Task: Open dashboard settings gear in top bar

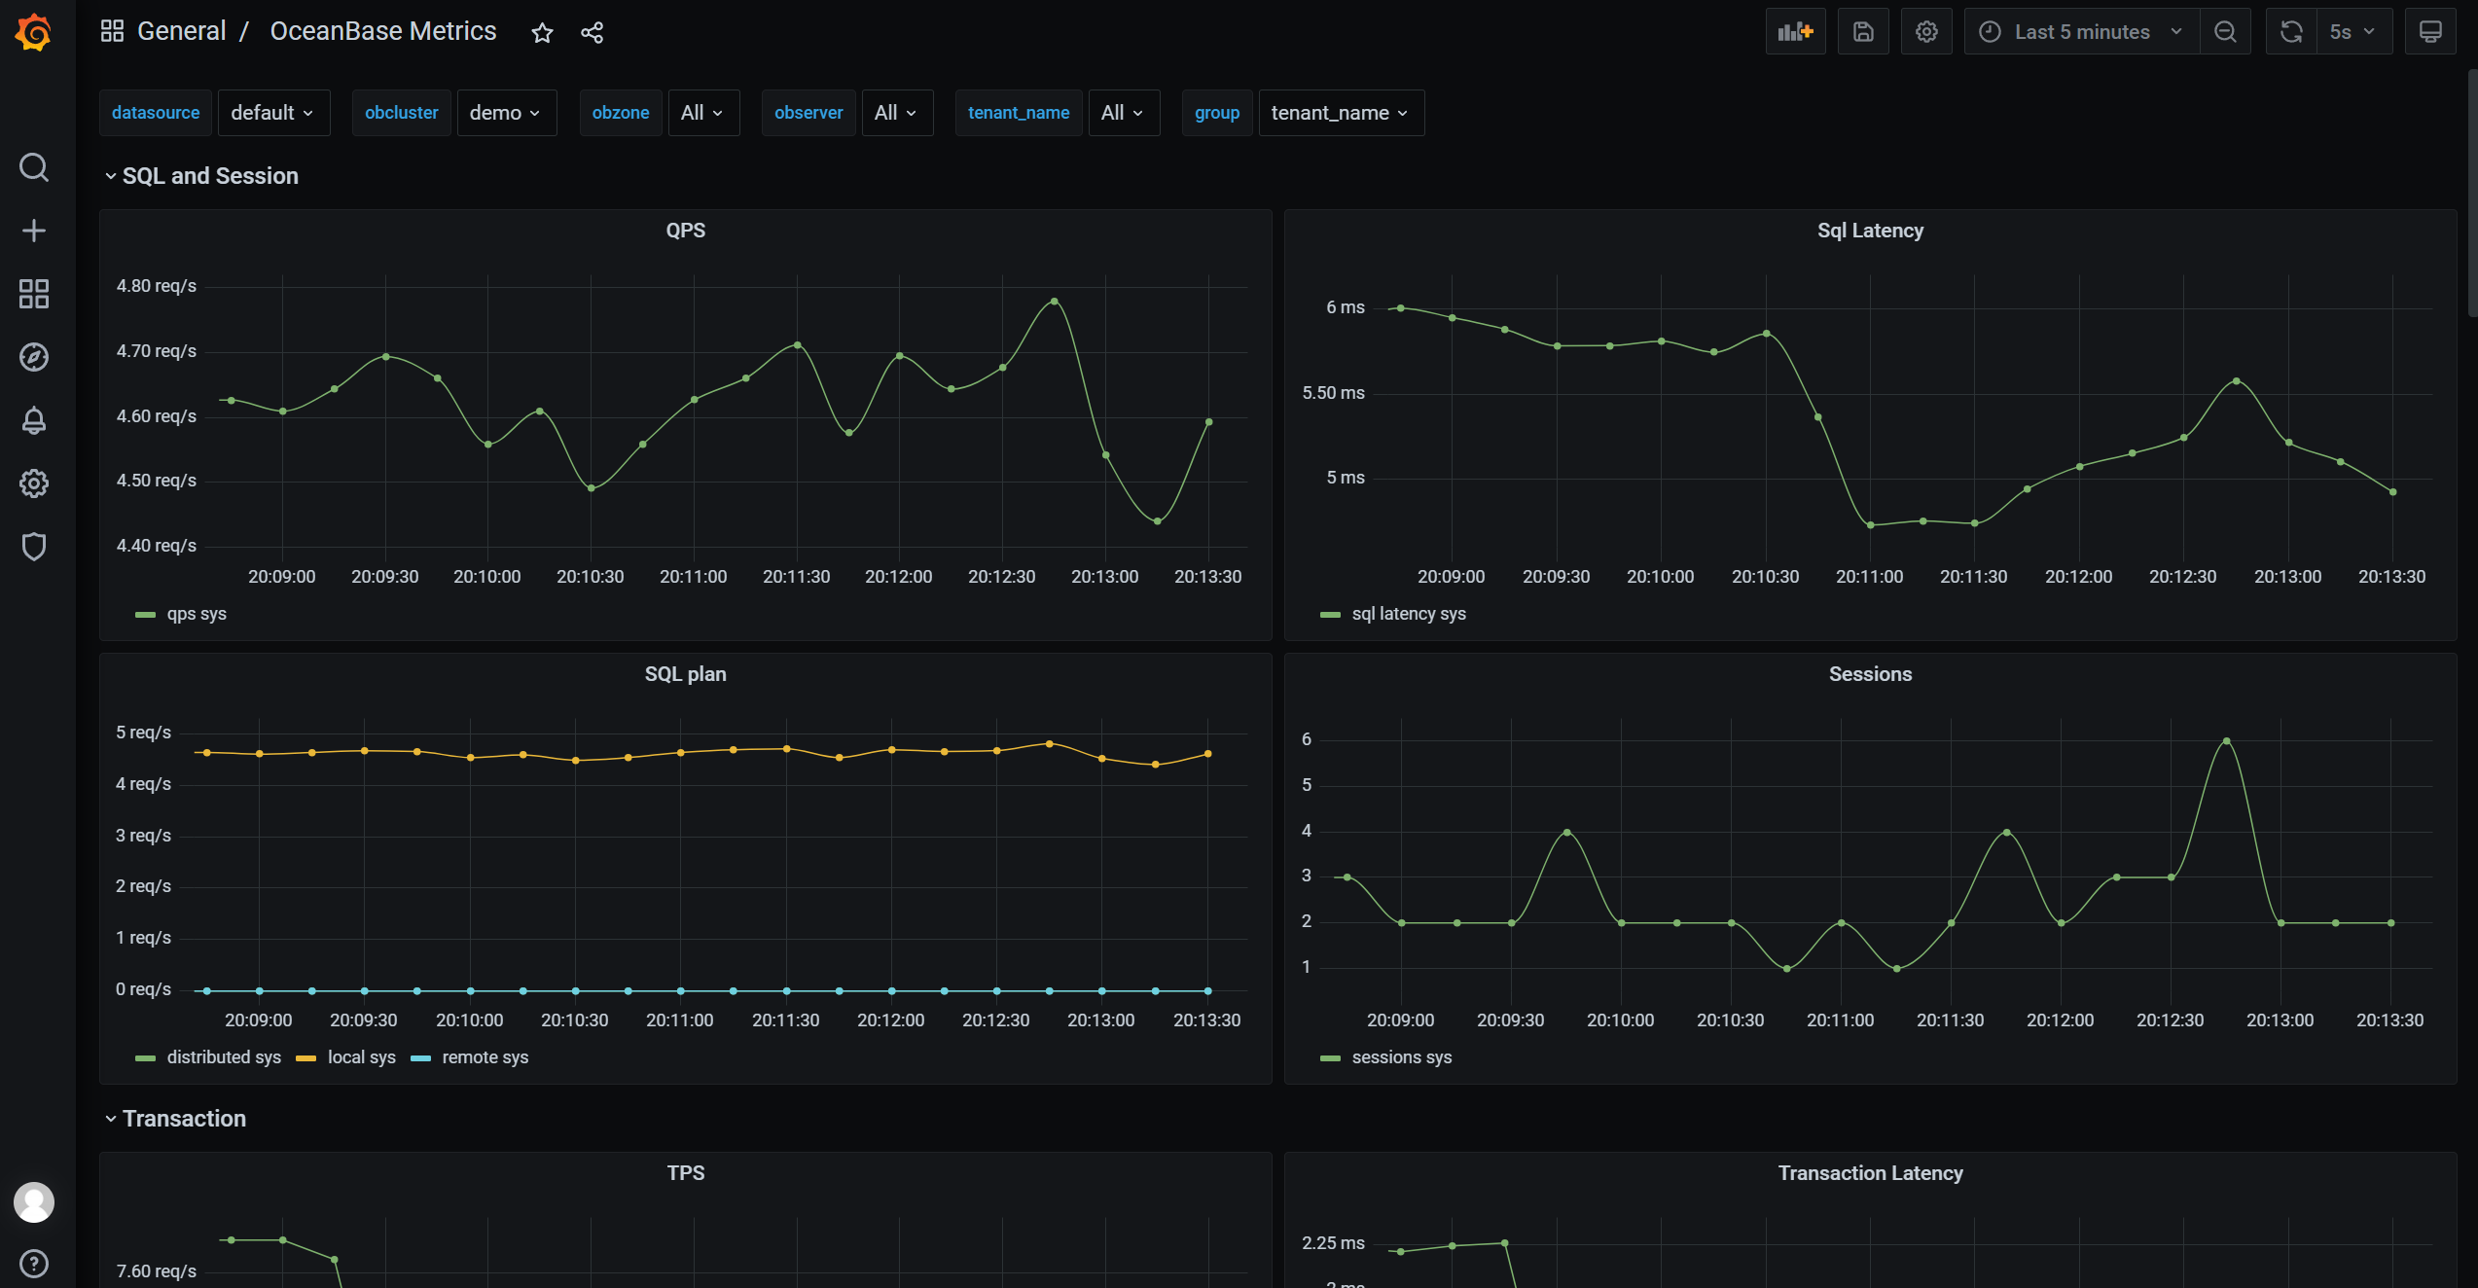Action: 1926,32
